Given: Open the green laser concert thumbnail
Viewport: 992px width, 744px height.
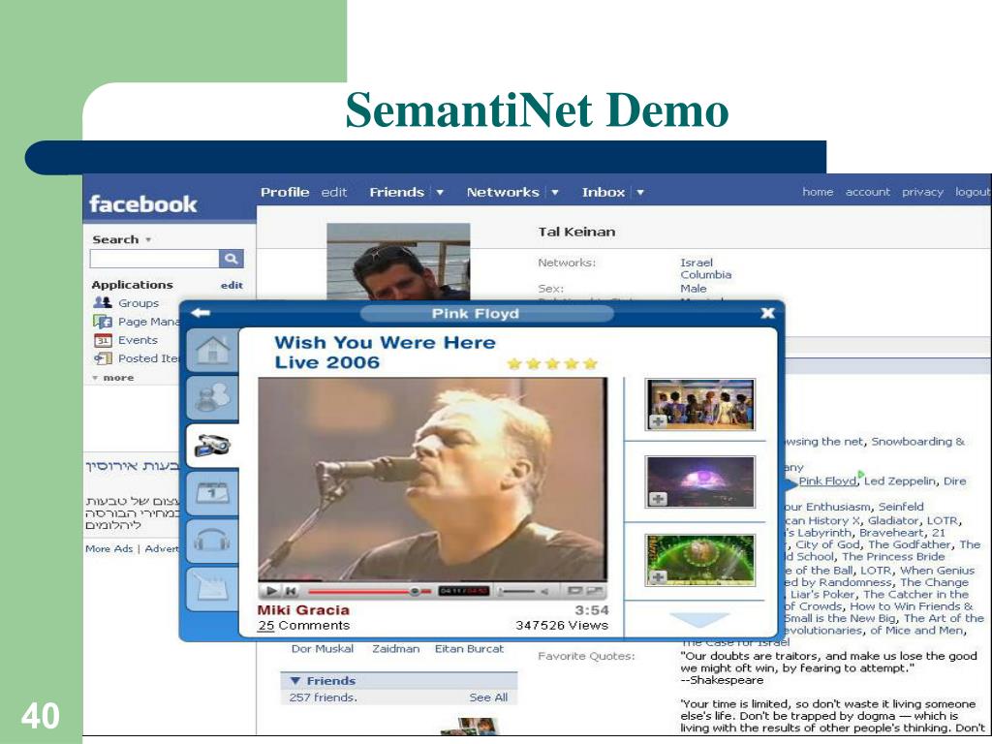Looking at the screenshot, I should click(x=700, y=560).
